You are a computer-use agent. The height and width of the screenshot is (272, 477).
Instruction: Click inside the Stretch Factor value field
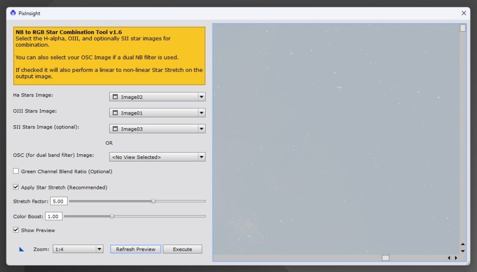tap(59, 201)
